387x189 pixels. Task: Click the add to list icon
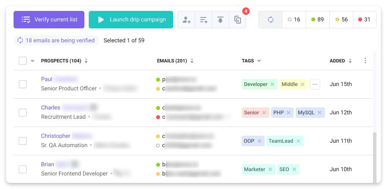203,20
